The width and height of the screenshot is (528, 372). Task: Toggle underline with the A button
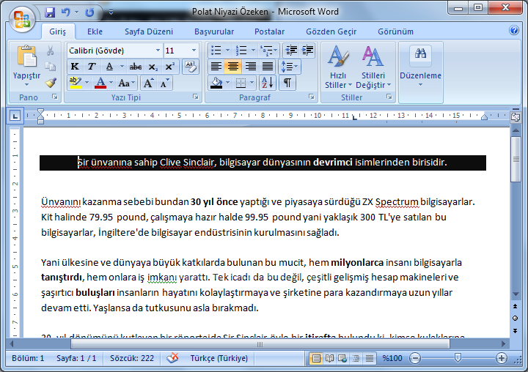point(109,67)
